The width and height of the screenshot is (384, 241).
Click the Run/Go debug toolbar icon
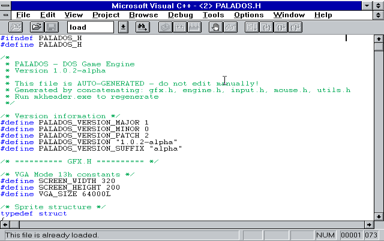[252, 27]
